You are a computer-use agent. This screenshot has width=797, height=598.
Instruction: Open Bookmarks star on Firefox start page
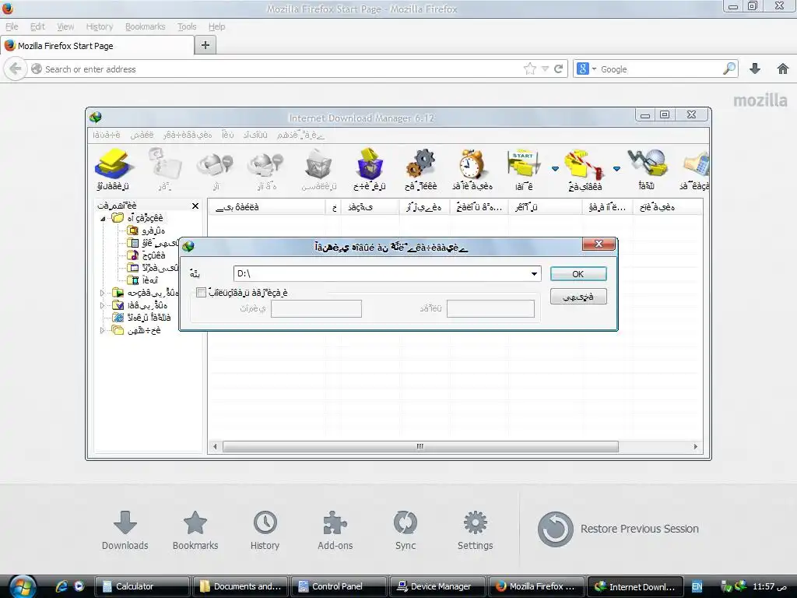195,530
